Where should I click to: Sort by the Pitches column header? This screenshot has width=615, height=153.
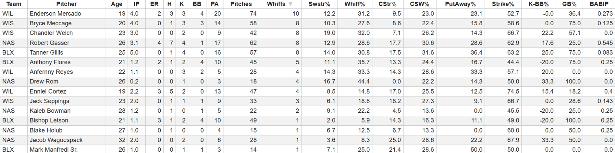click(241, 4)
